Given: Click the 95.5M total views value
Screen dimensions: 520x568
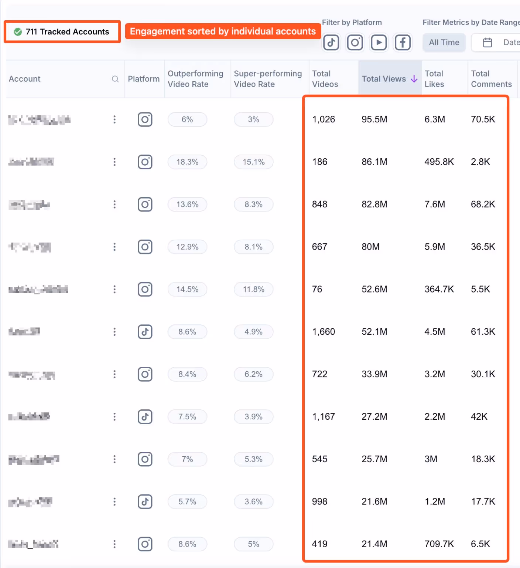Looking at the screenshot, I should (374, 119).
